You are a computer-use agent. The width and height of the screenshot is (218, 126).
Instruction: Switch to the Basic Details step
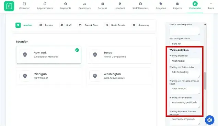(x=115, y=25)
